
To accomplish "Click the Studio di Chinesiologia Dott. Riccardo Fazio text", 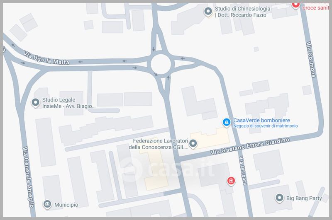I will pos(242,12).
